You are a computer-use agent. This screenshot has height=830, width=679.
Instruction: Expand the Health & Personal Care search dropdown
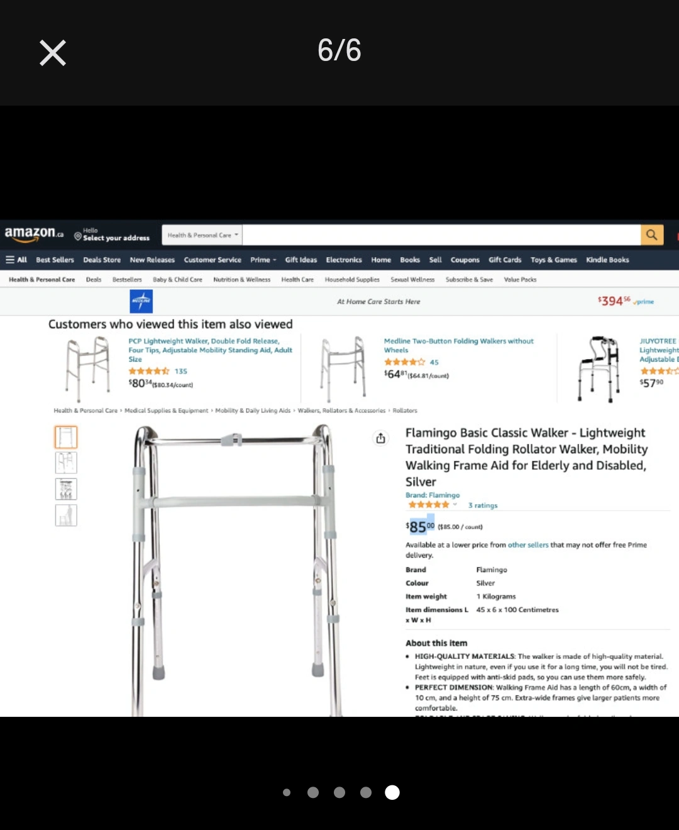click(x=202, y=235)
